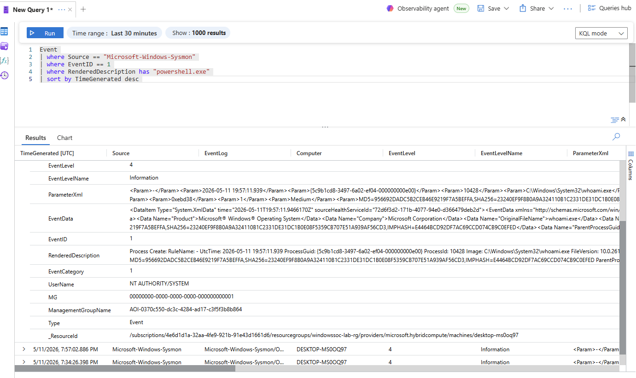
Task: Close the New Query 1 tab
Action: pyautogui.click(x=70, y=10)
